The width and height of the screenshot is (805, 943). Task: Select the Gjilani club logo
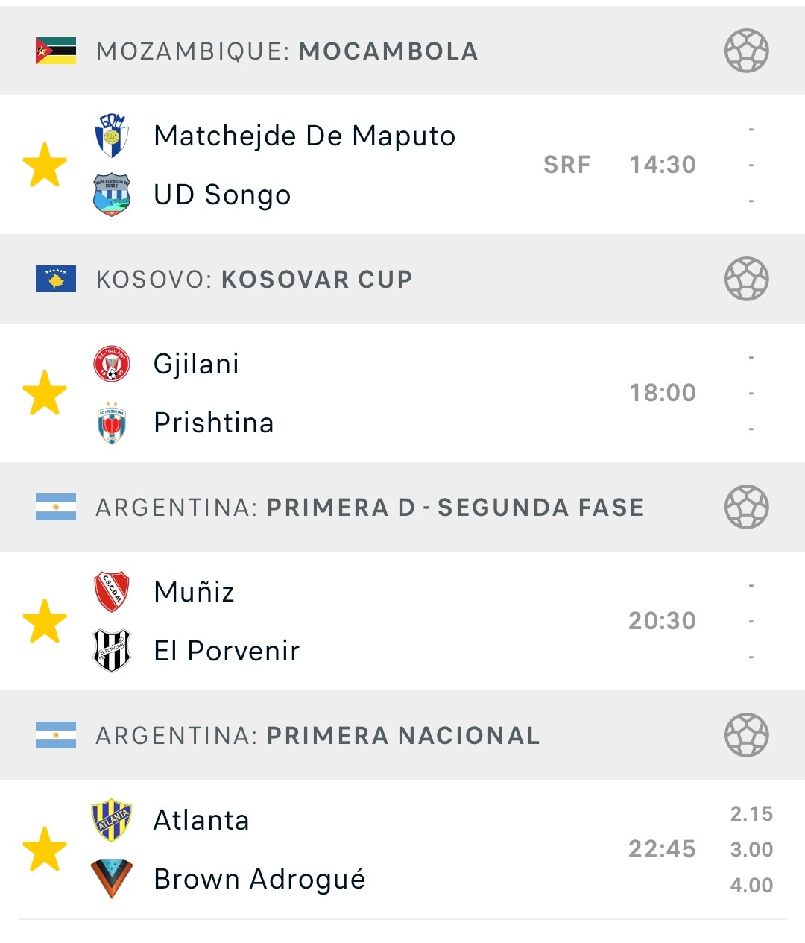112,364
